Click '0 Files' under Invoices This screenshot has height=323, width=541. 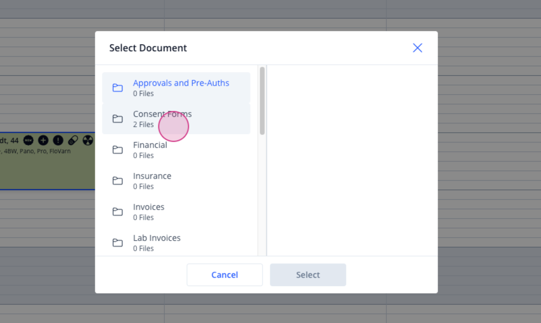[143, 218]
